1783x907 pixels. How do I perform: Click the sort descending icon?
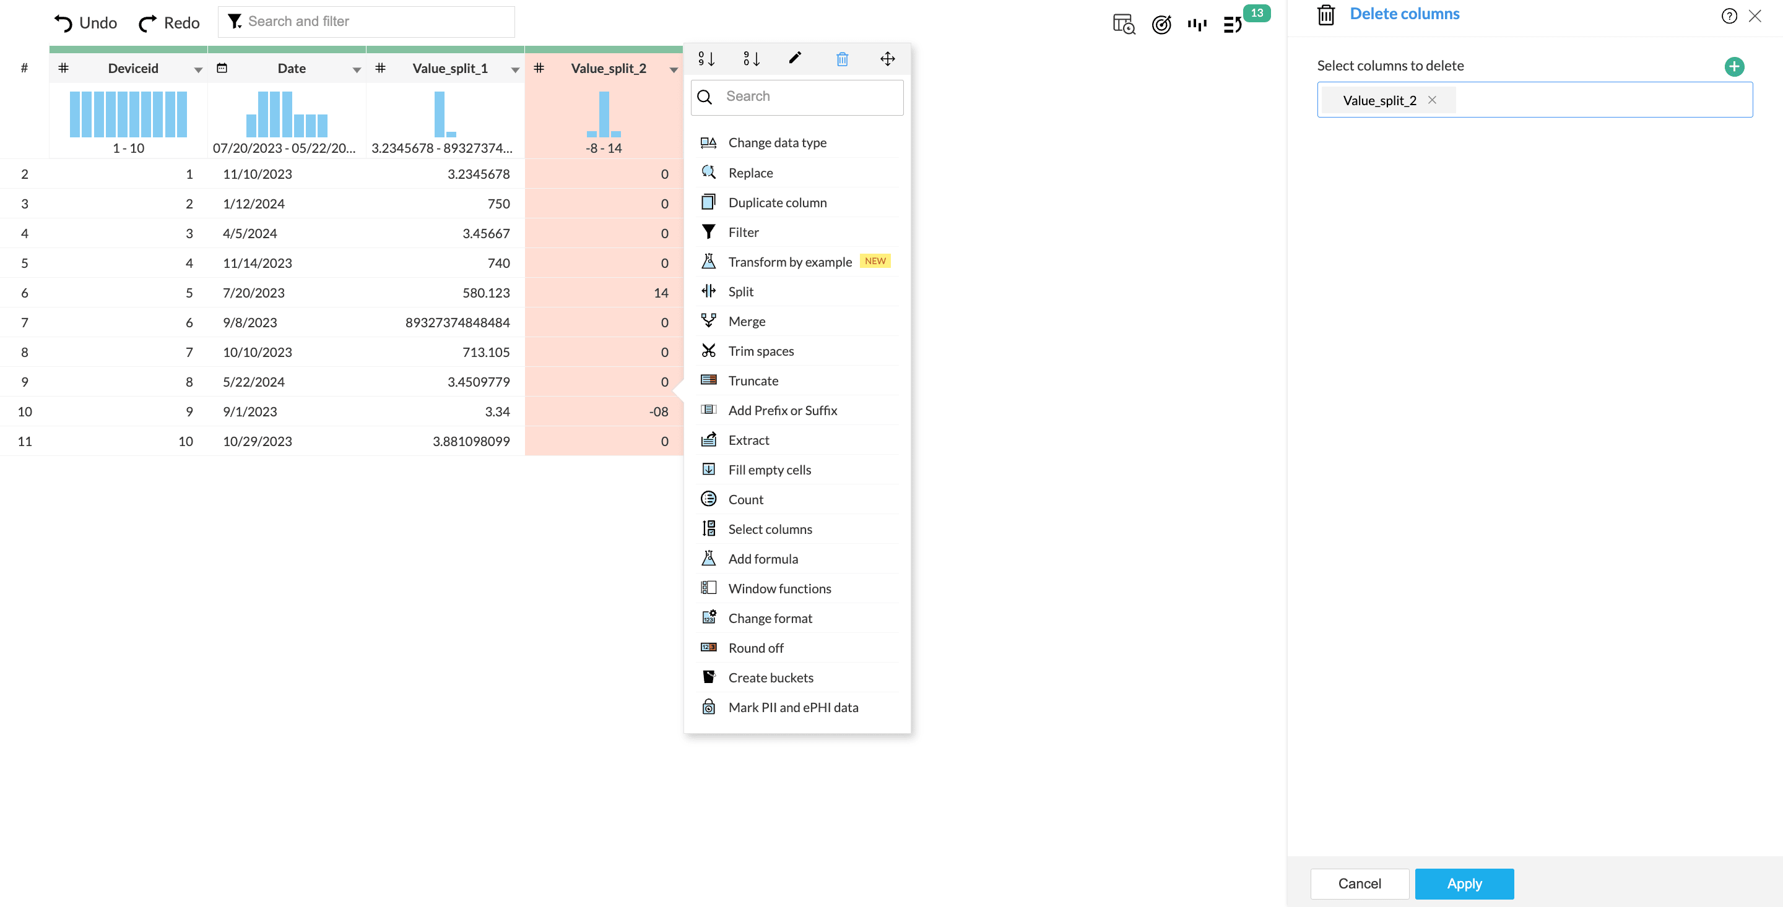[751, 59]
